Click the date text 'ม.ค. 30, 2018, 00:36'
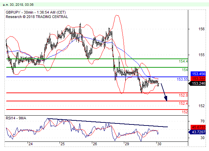 click(x=18, y=4)
